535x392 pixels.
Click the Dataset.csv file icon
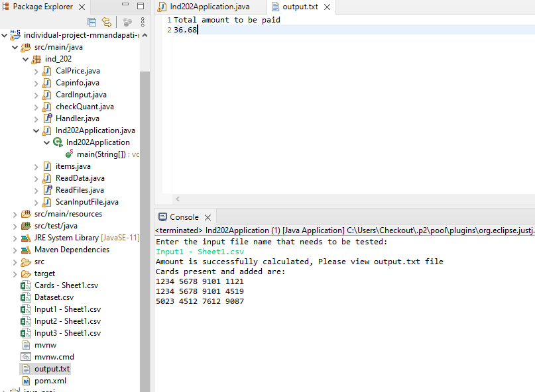(25, 297)
